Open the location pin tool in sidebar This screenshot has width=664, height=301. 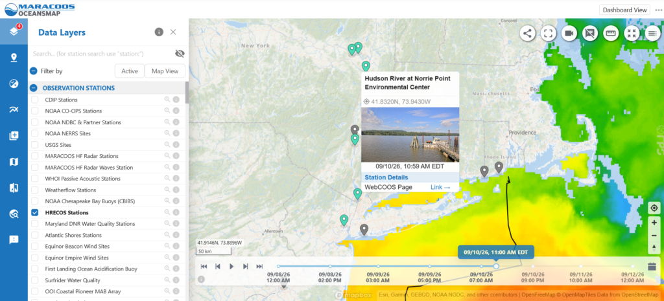click(x=14, y=58)
